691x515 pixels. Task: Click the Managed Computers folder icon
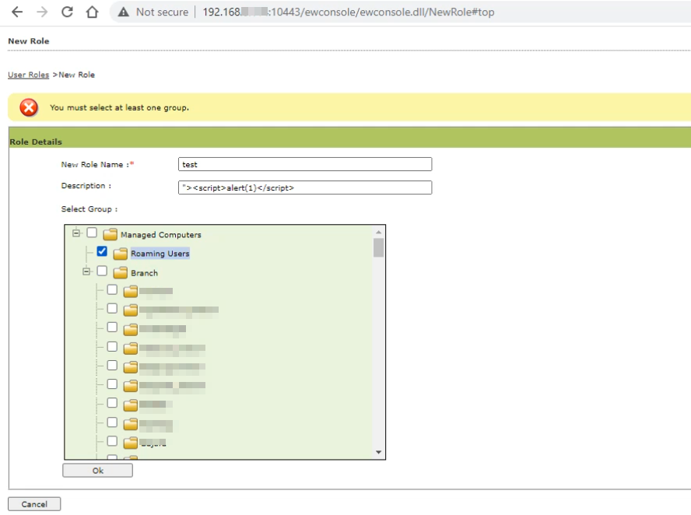(110, 234)
